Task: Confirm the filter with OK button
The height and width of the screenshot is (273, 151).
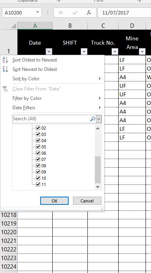Action: (55, 201)
